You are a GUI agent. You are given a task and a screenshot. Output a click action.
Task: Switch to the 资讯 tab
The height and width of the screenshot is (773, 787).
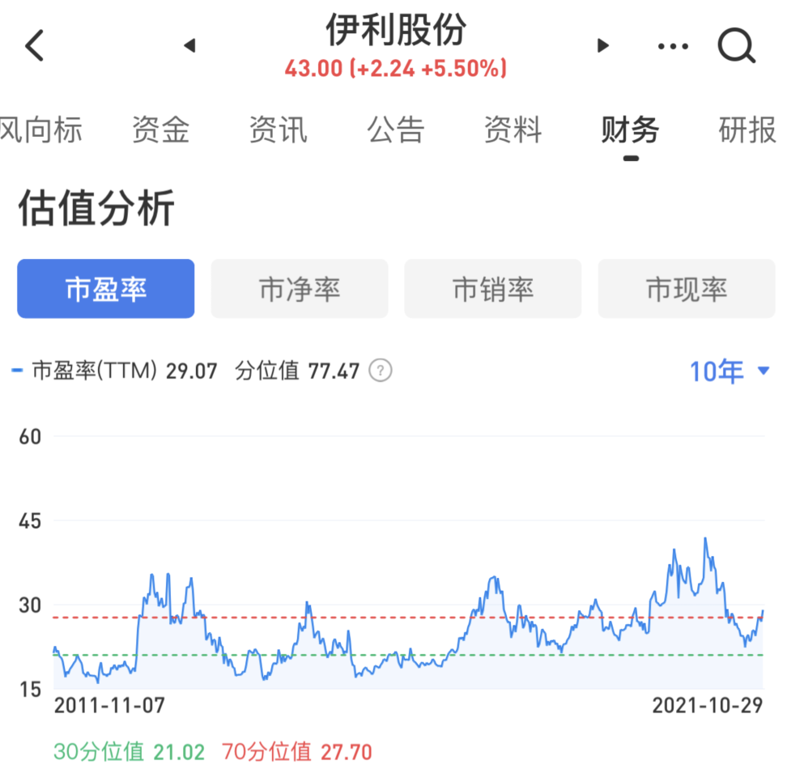pos(278,130)
